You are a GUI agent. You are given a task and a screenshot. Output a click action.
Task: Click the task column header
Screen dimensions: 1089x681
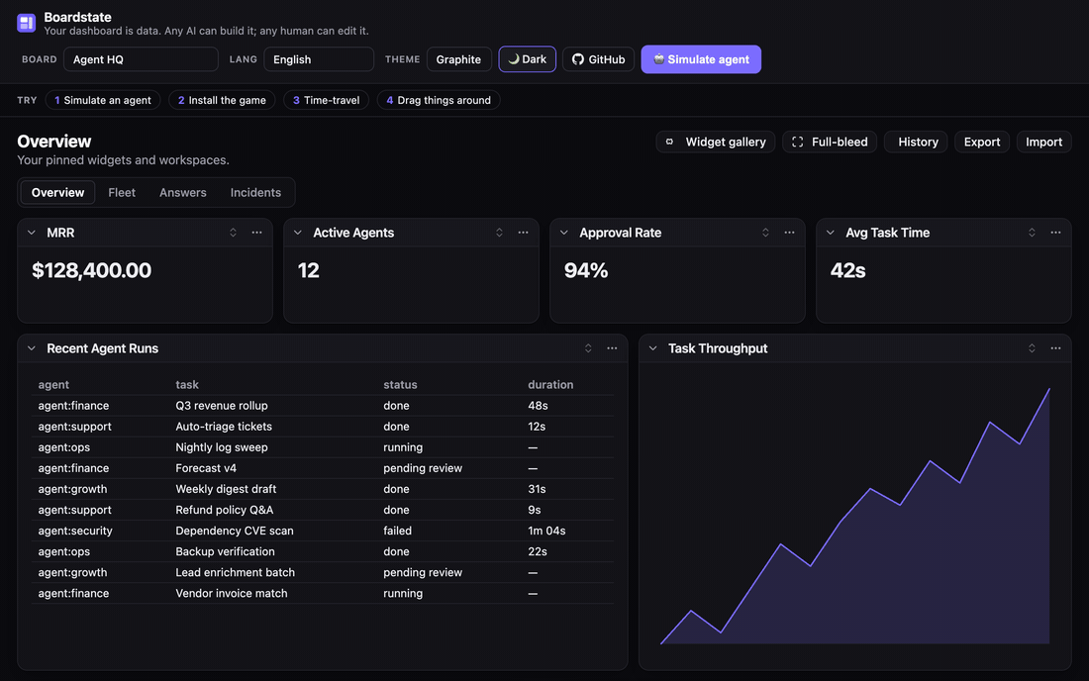[x=187, y=385]
